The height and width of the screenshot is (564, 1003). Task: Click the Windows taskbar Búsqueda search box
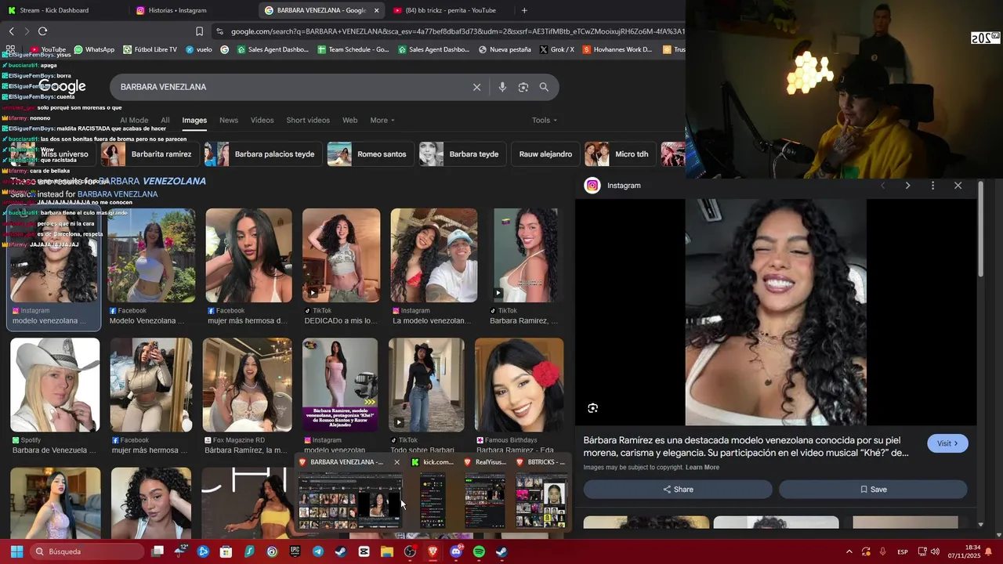click(88, 551)
